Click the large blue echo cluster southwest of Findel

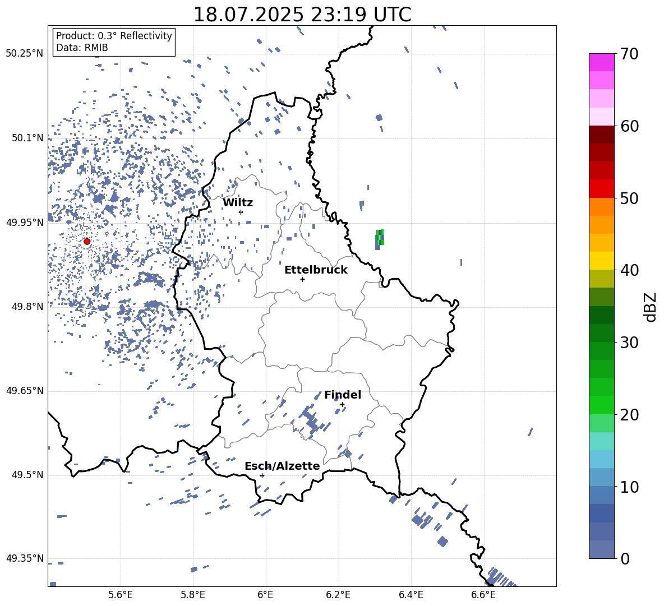[x=309, y=419]
